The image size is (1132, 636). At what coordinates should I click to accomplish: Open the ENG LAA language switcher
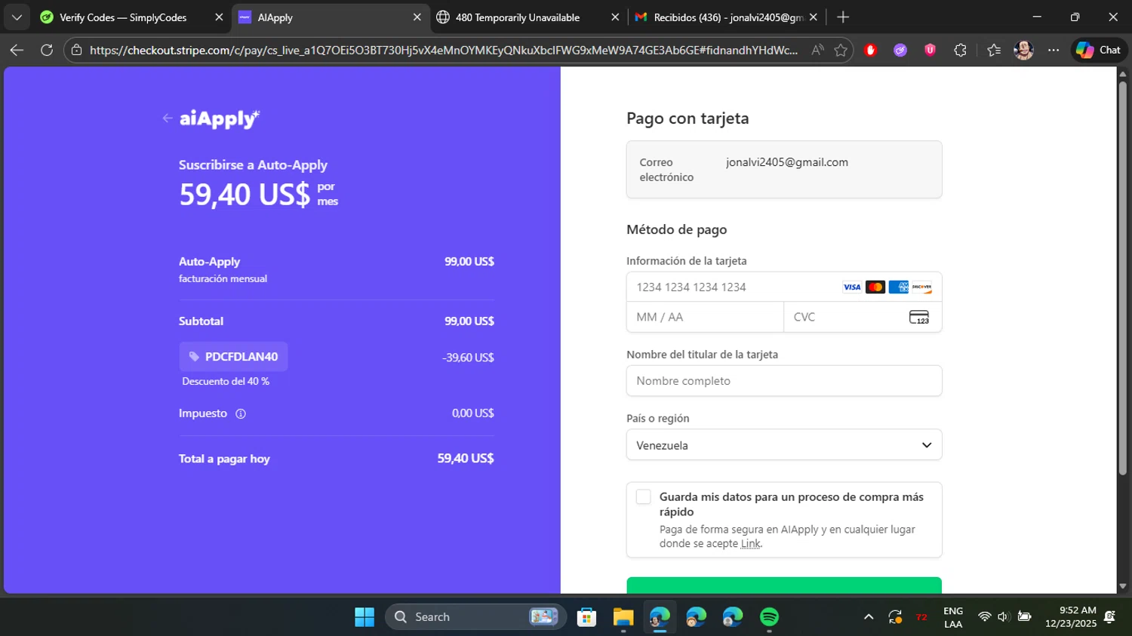pos(953,617)
